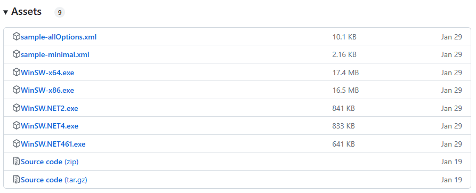This screenshot has height=193, width=476.
Task: Click the package icon next to WinSW.NET4.exe
Action: [17, 126]
